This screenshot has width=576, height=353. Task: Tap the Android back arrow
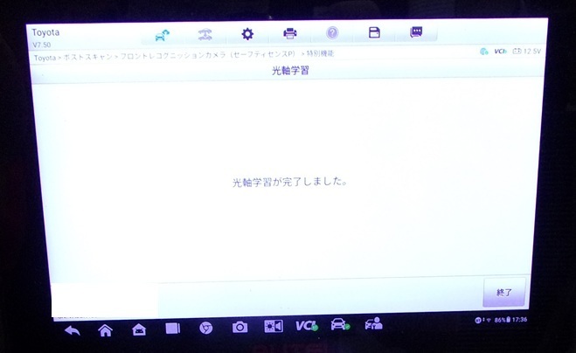73,330
